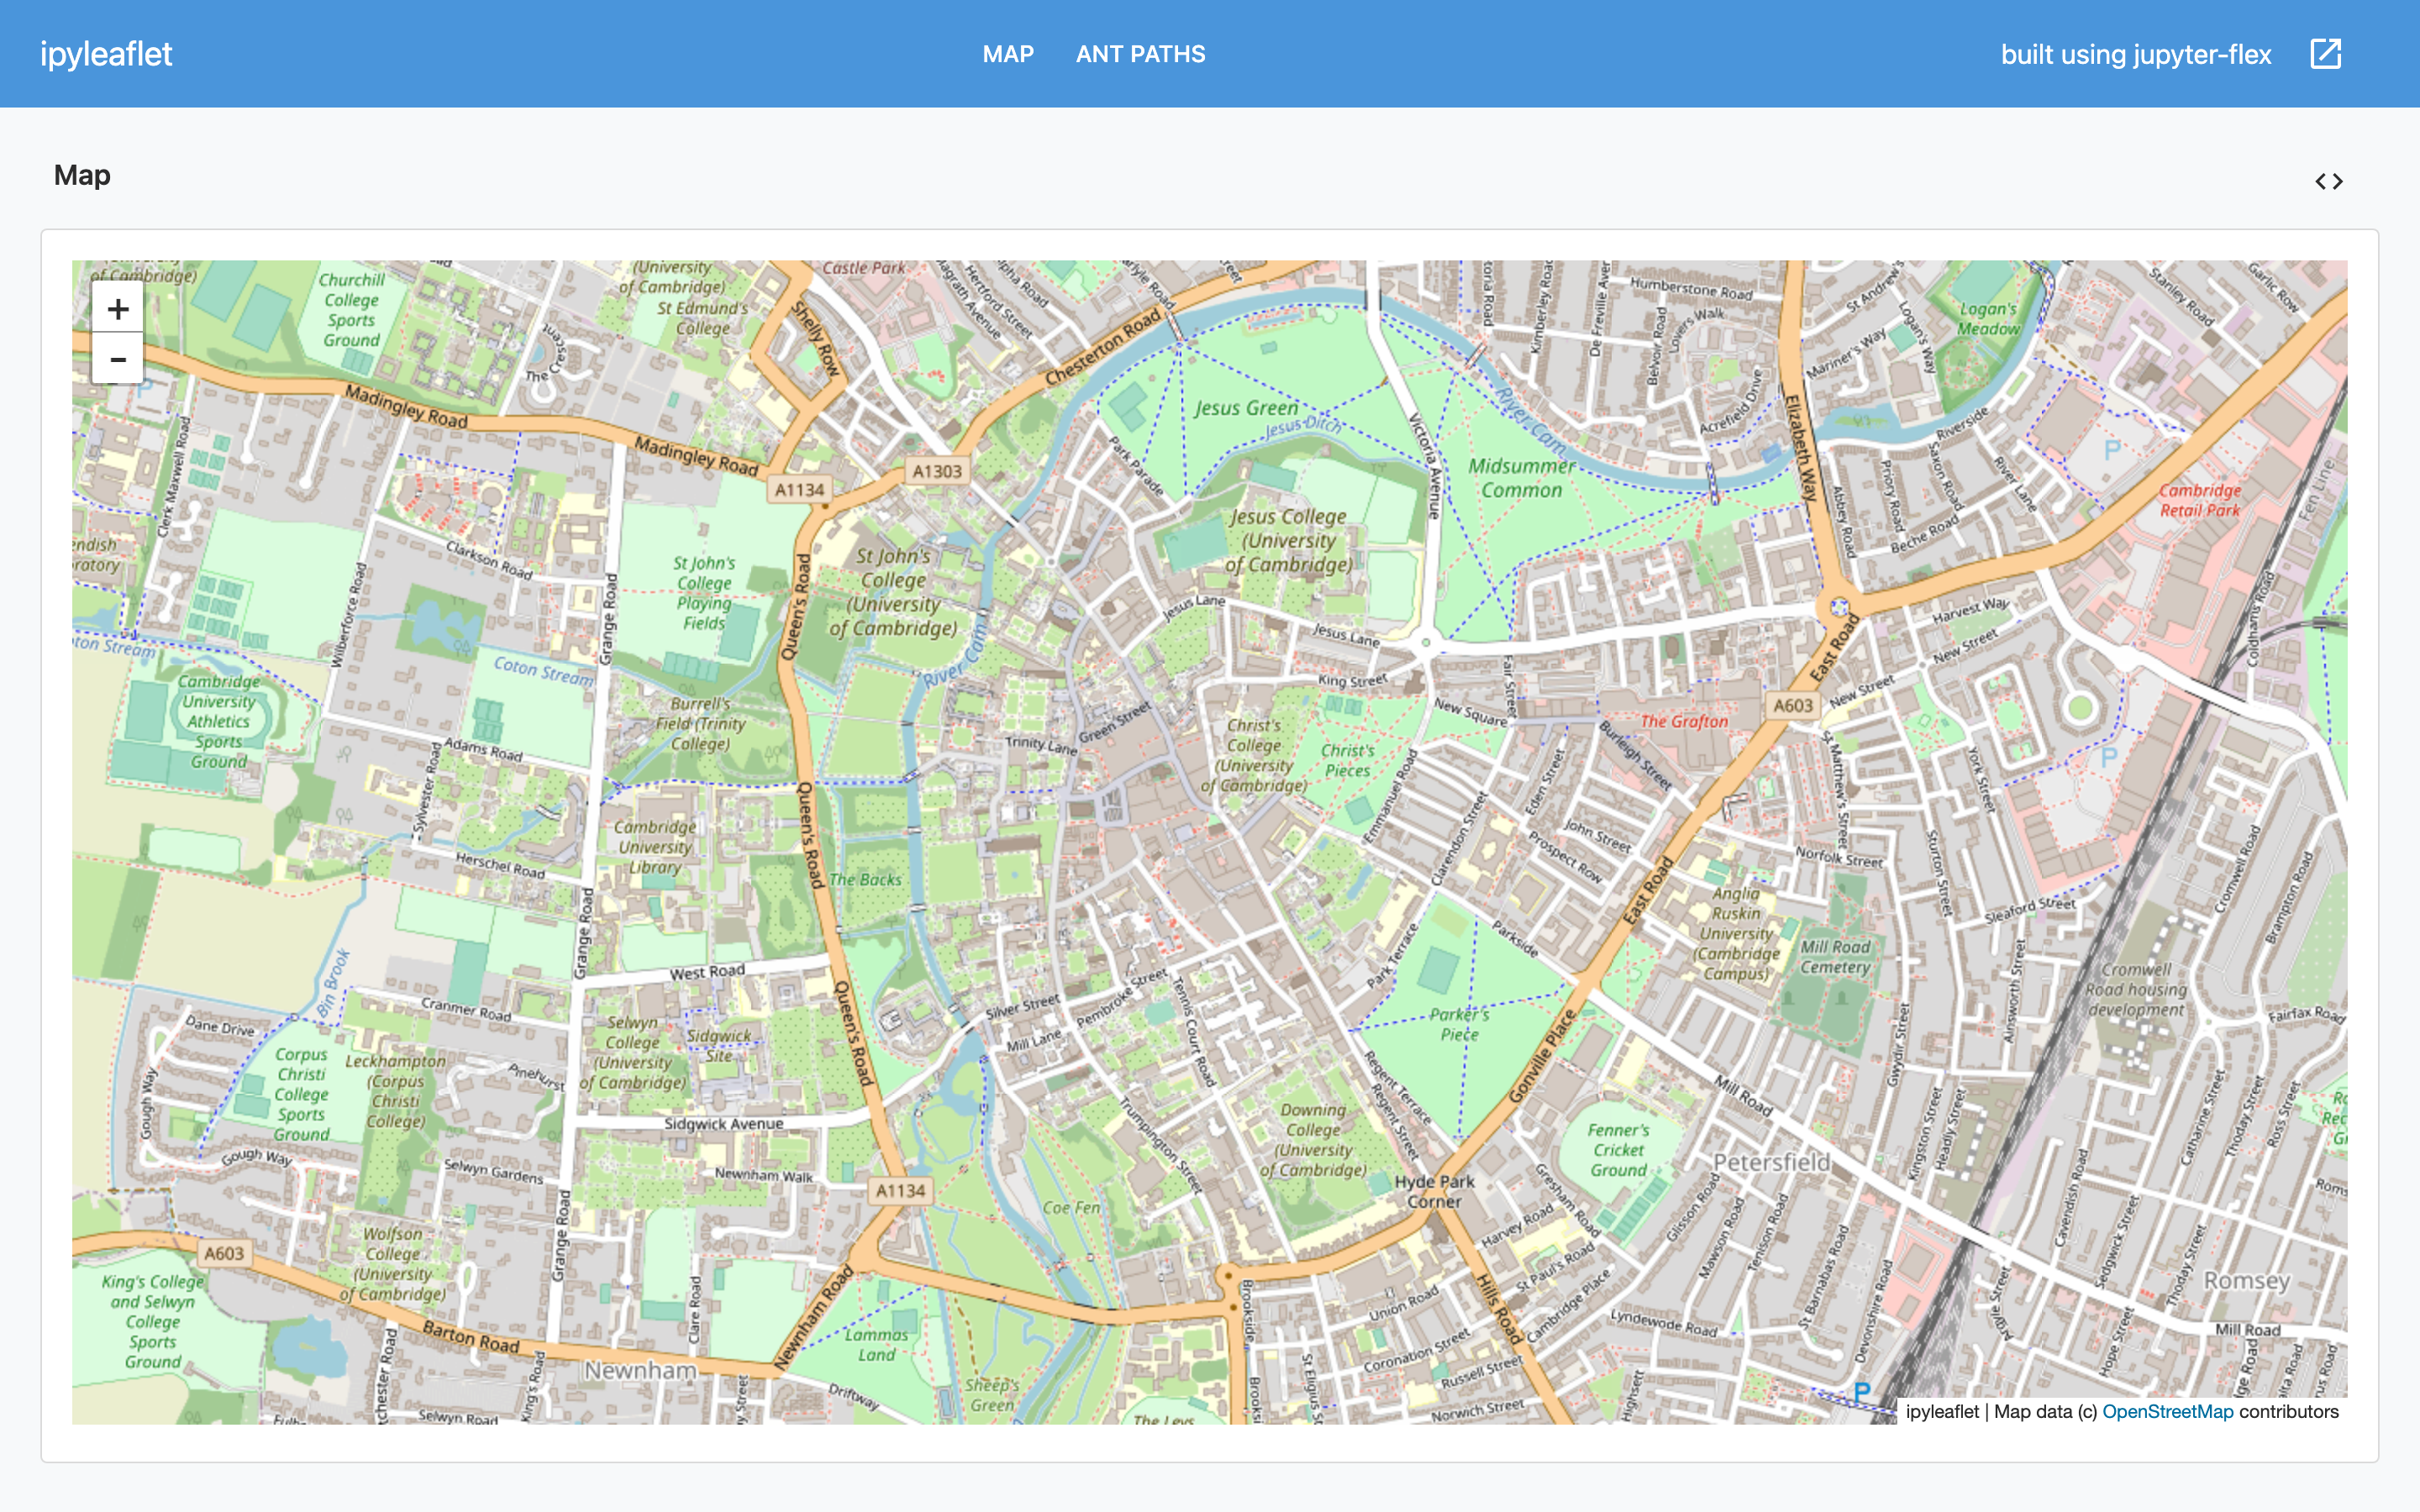Screen dimensions: 2420x1512
Task: Zoom out the map
Action: click(x=118, y=359)
